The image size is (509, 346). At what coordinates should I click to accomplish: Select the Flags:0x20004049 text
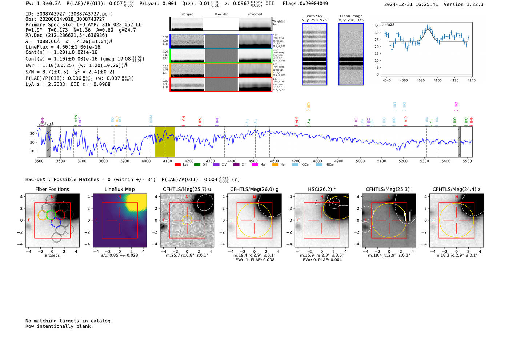pyautogui.click(x=305, y=4)
